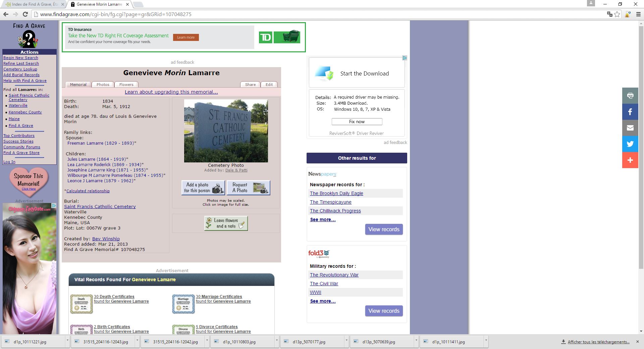Share the memorial via email icon
This screenshot has width=644, height=349.
click(x=630, y=128)
